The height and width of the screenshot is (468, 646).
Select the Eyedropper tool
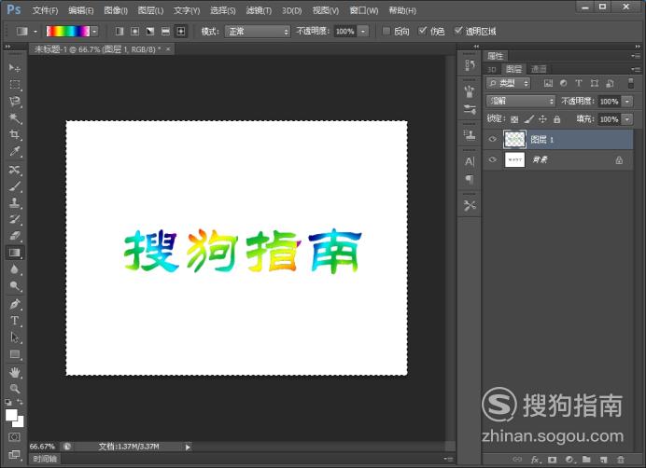point(15,151)
